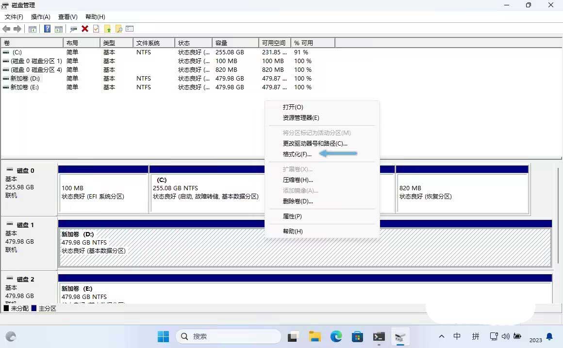The image size is (563, 348).
Task: Open the 文件(F) menu
Action: click(x=14, y=17)
